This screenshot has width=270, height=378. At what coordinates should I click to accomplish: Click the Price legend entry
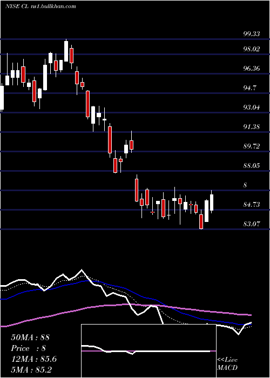28,348
